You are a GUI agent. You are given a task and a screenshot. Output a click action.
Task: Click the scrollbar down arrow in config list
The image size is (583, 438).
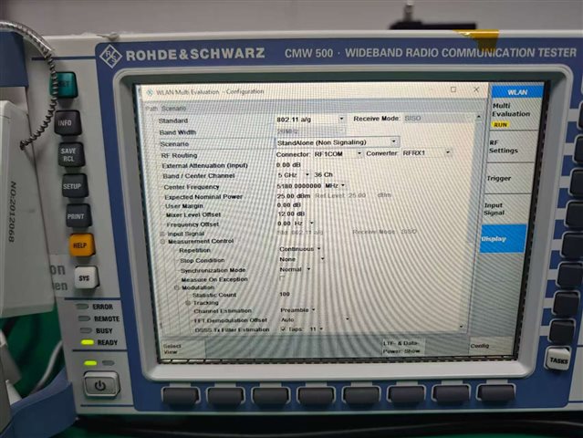462,327
